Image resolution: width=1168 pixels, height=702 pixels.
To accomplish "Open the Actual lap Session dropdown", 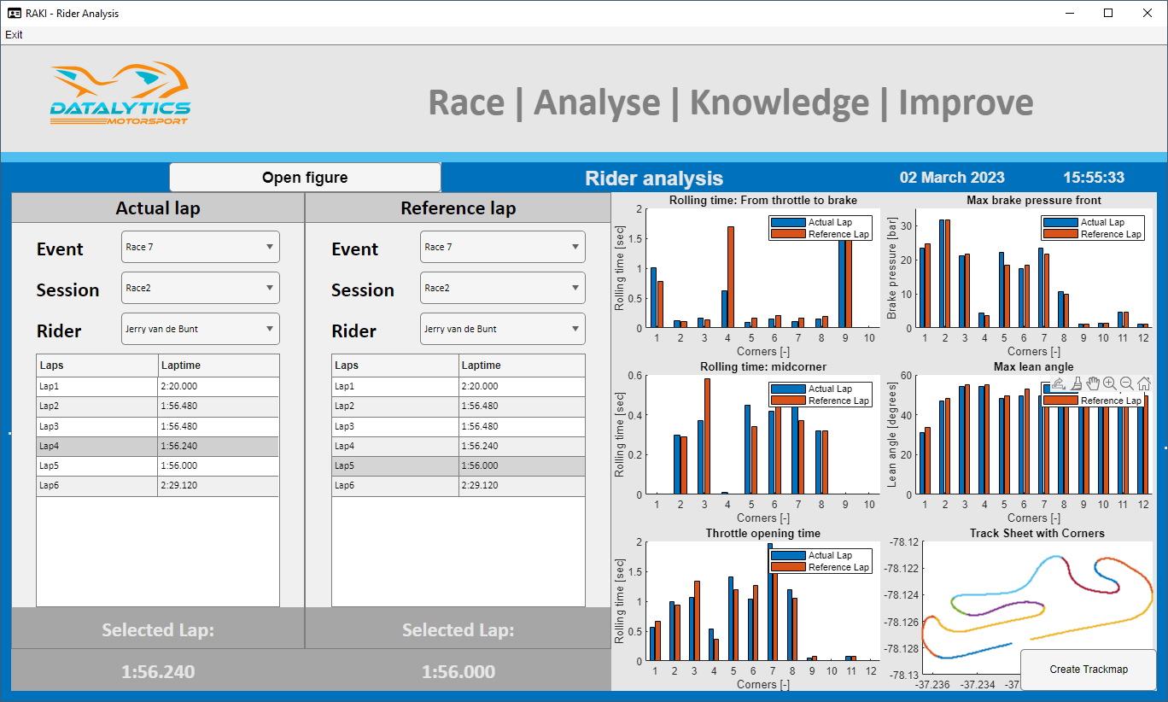I will [200, 289].
